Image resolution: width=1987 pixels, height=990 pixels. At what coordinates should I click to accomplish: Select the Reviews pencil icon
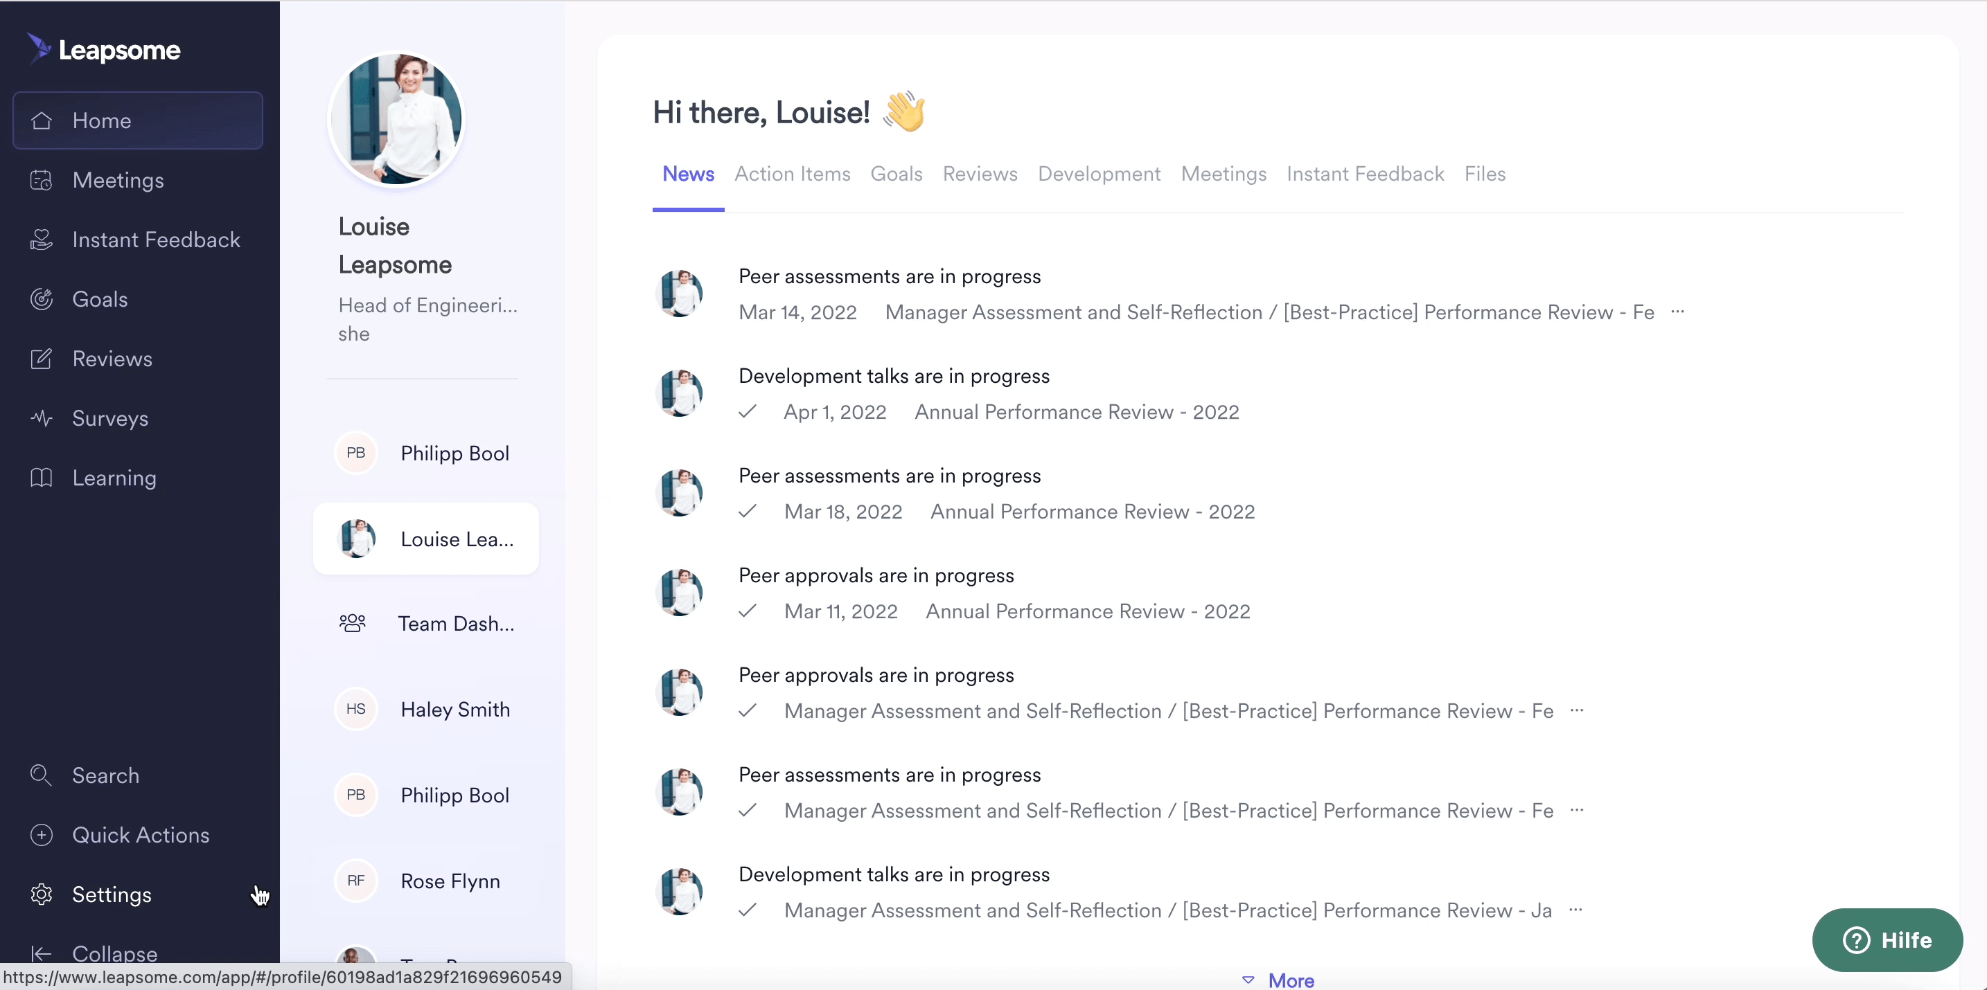click(42, 359)
